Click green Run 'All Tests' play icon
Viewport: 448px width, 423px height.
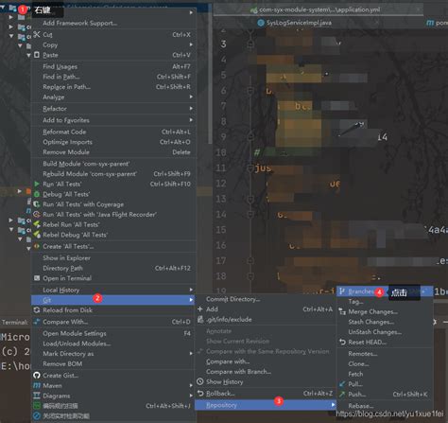coord(37,184)
